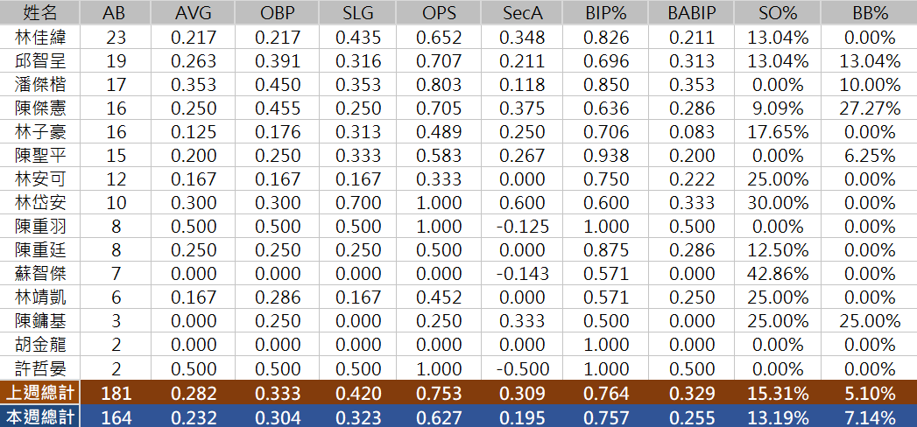917x427 pixels.
Task: Click the OPS column header
Action: coord(438,12)
